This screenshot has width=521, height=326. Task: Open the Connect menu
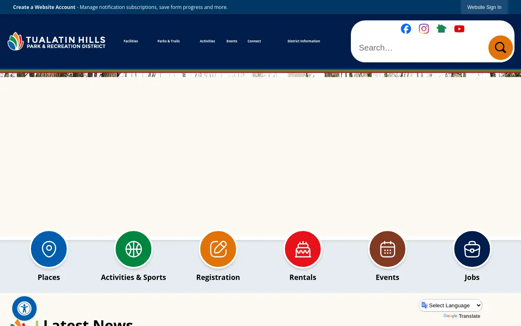[x=254, y=41]
